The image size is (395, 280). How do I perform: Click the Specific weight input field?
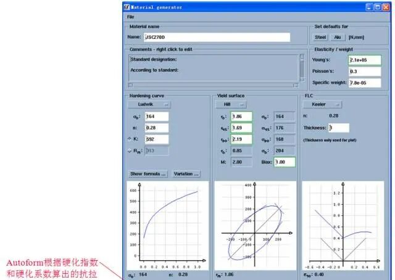pyautogui.click(x=365, y=83)
